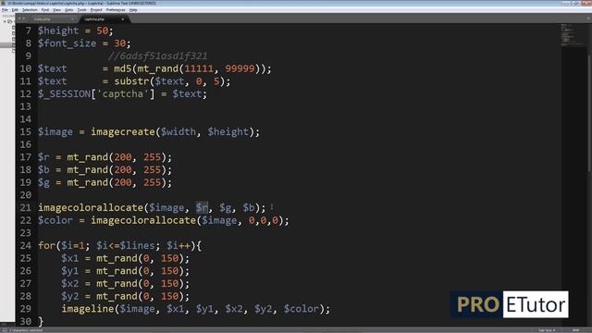592x333 pixels.
Task: Click the for keyword on line 24
Action: (x=46, y=246)
